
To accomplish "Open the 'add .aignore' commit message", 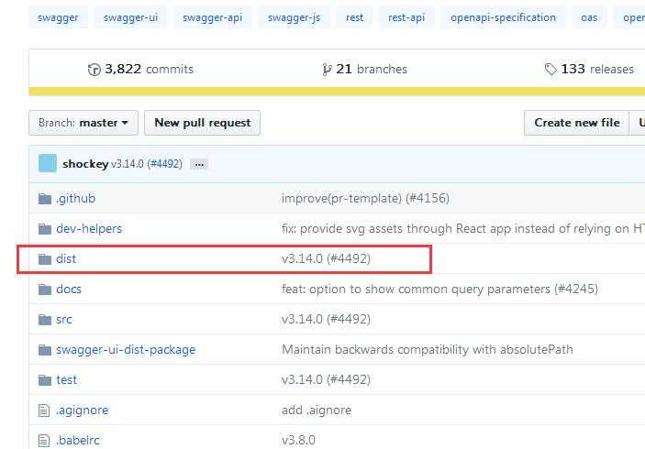I will [317, 410].
